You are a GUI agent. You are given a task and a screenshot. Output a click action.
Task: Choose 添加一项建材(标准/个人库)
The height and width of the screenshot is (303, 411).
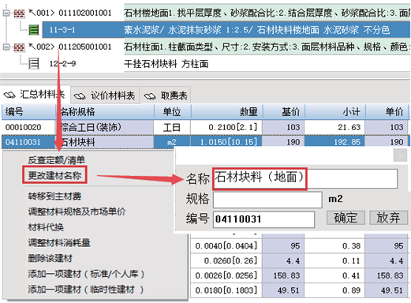click(x=86, y=274)
